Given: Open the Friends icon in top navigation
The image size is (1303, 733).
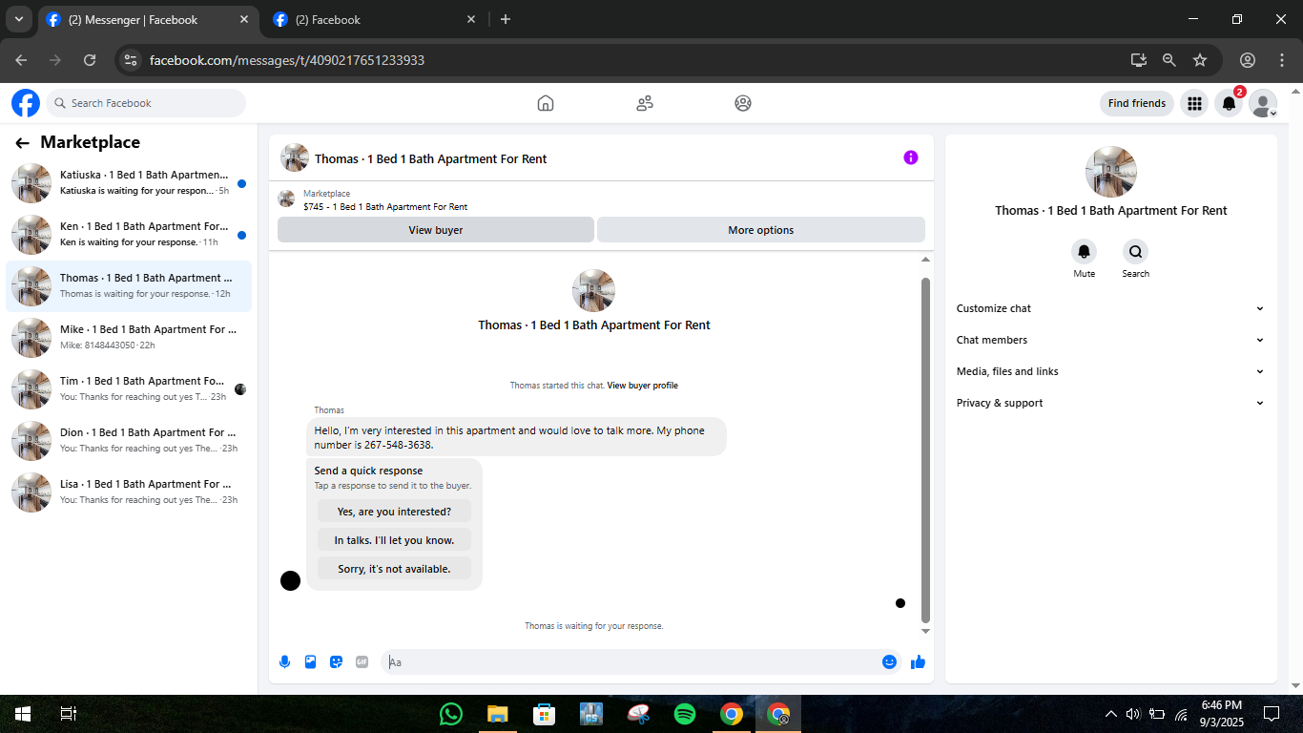Looking at the screenshot, I should [645, 103].
